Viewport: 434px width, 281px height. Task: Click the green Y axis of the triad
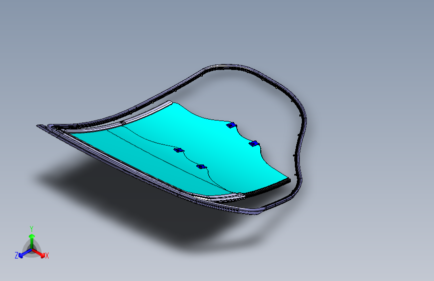pyautogui.click(x=32, y=241)
